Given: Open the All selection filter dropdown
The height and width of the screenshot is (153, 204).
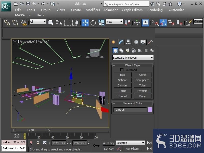Looking at the screenshot, I should 38,22.
